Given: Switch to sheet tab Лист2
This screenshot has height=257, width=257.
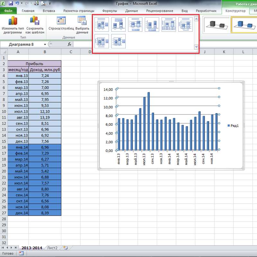Looking at the screenshot, I should click(x=52, y=248).
